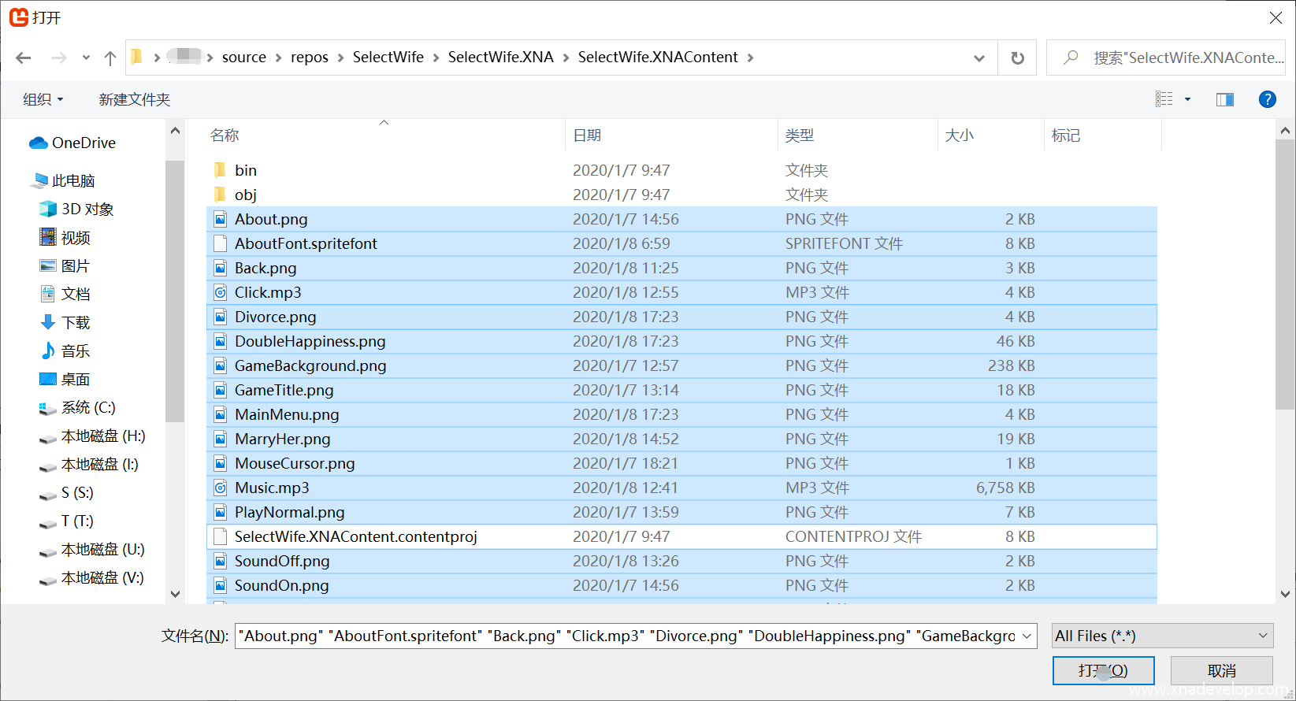Click the 打开 open button
The height and width of the screenshot is (701, 1296).
1103,670
